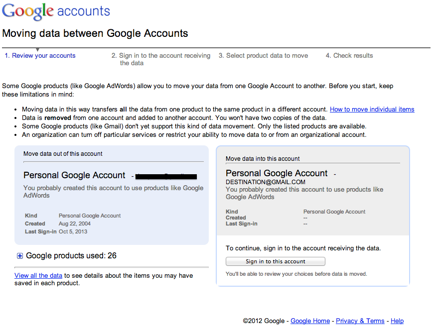This screenshot has width=436, height=334.
Task: Click the Personal Google Account heading
Action: click(74, 175)
